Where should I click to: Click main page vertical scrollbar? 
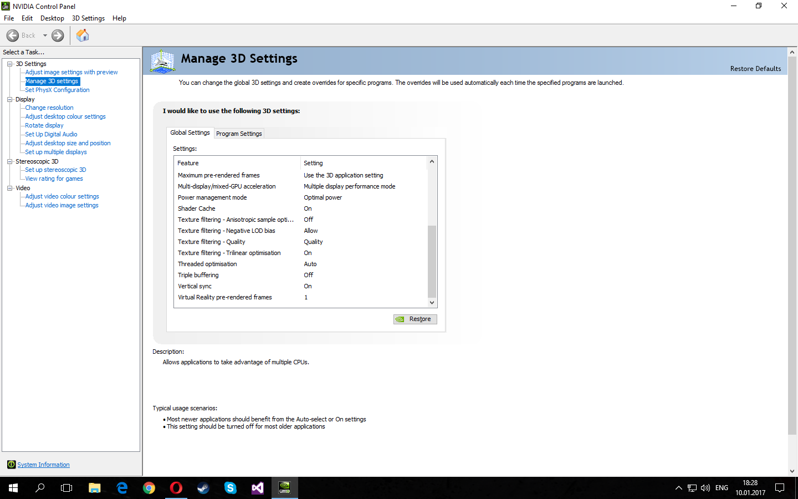point(792,245)
